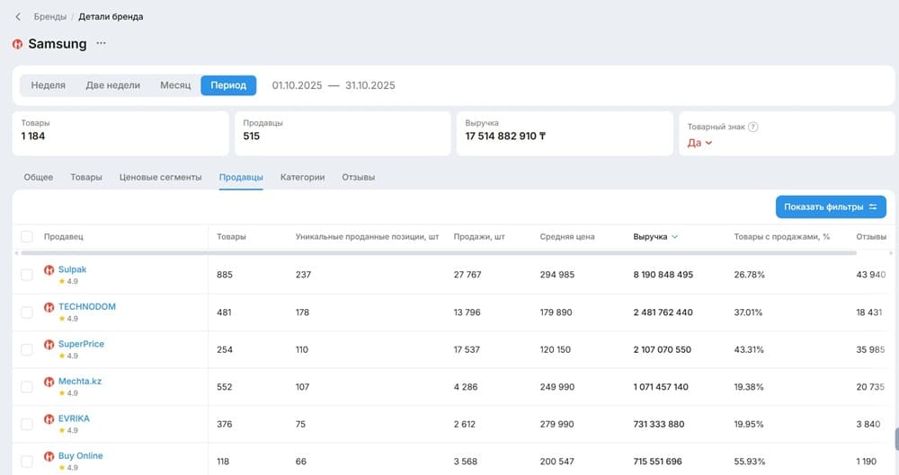Click the Sulpak marketplace logo icon
The image size is (899, 475).
[x=49, y=270]
